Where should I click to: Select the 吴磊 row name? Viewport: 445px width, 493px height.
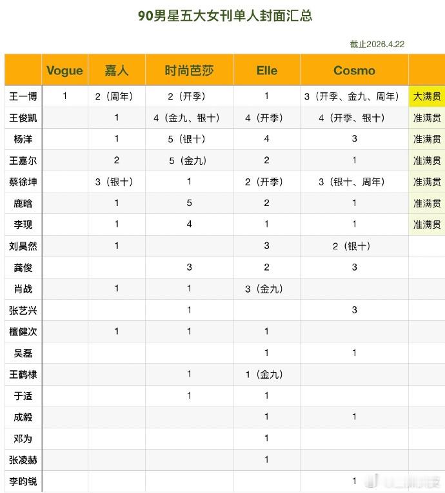coord(23,353)
